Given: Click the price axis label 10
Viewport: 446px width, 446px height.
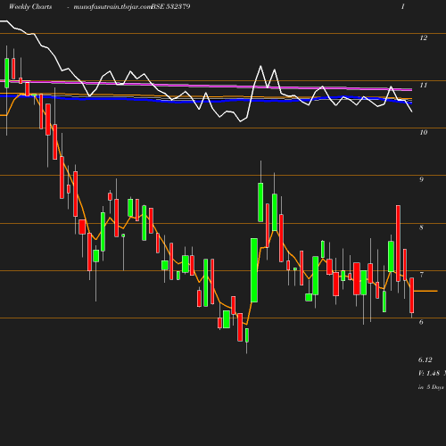Looking at the screenshot, I should pos(424,132).
